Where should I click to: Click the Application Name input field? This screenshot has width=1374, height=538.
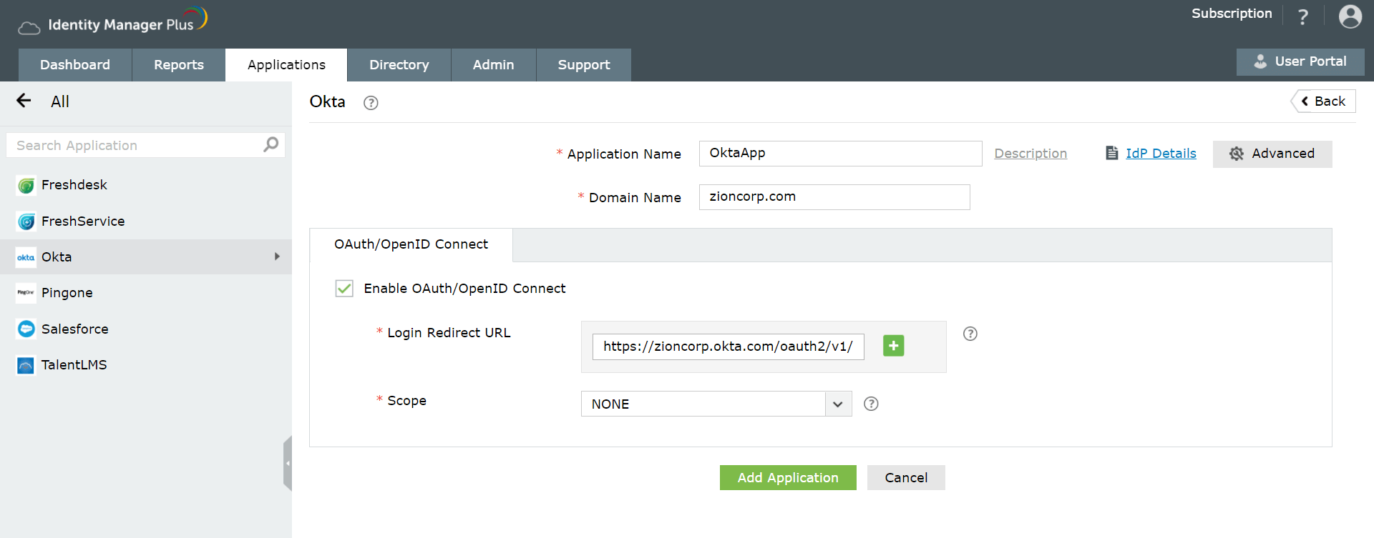click(839, 154)
